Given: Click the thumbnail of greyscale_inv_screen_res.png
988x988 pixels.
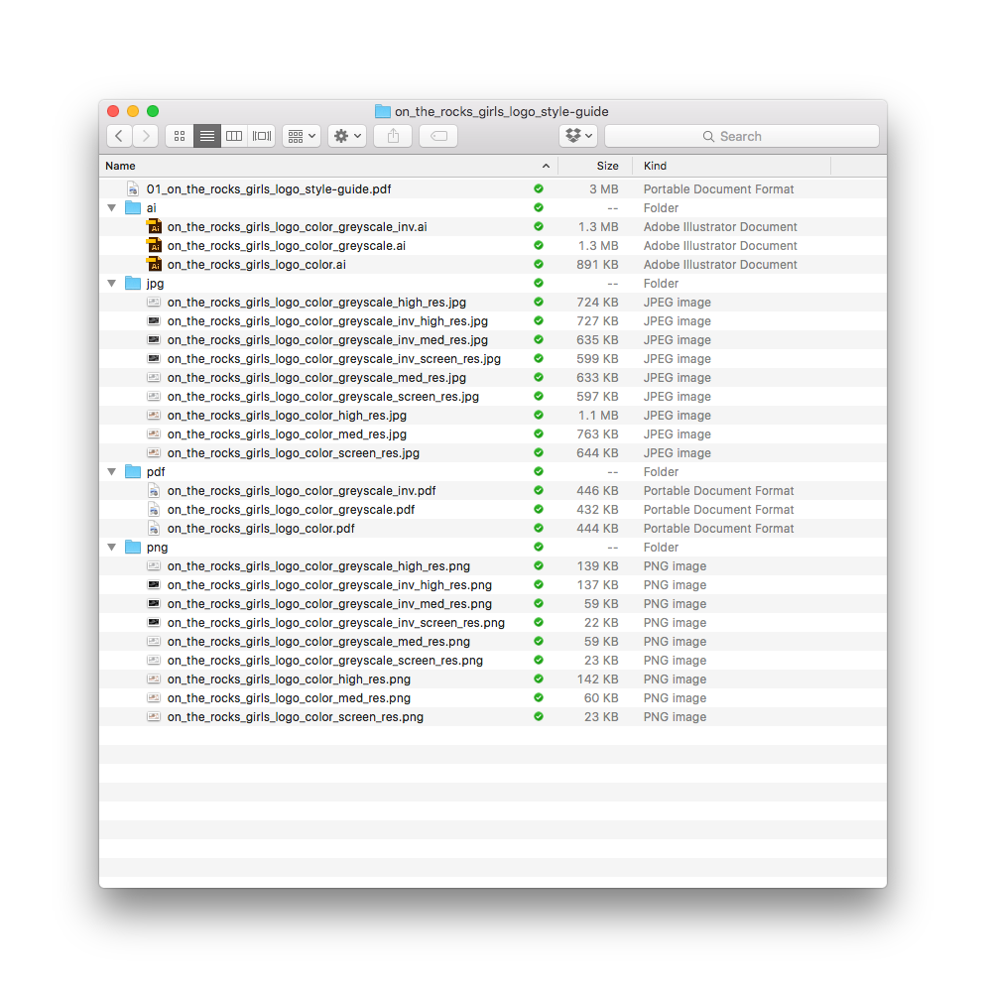Looking at the screenshot, I should tap(154, 623).
